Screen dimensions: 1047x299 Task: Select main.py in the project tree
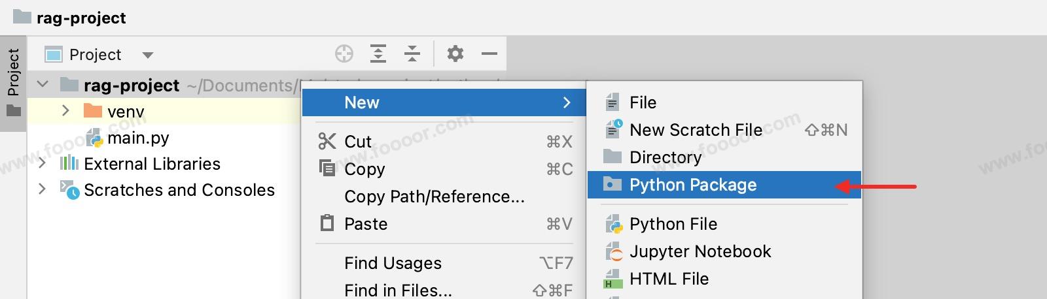tap(137, 138)
